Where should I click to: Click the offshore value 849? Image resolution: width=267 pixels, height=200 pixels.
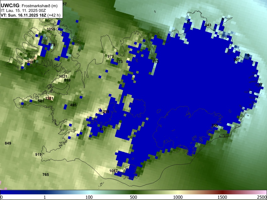[8, 143]
